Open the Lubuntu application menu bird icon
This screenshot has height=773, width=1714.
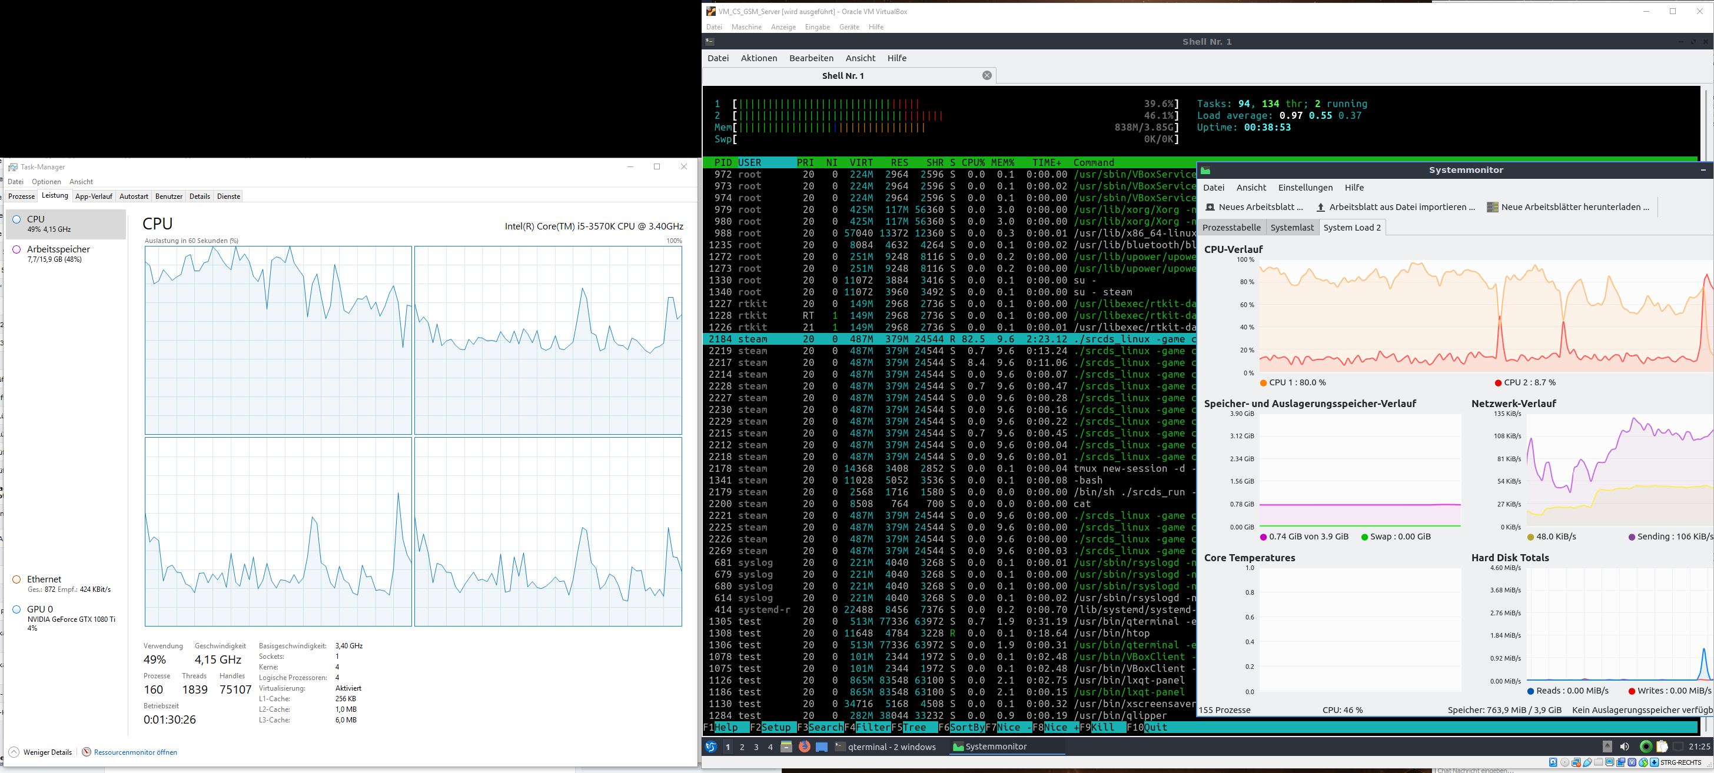tap(711, 747)
